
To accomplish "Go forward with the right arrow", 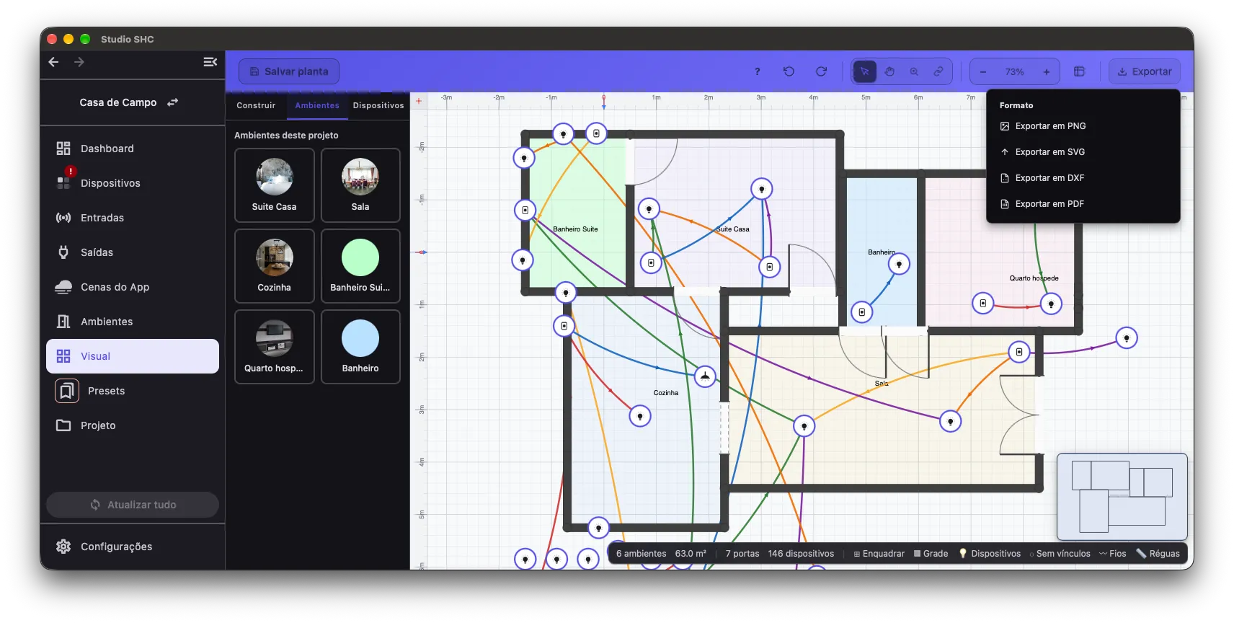I will point(79,62).
